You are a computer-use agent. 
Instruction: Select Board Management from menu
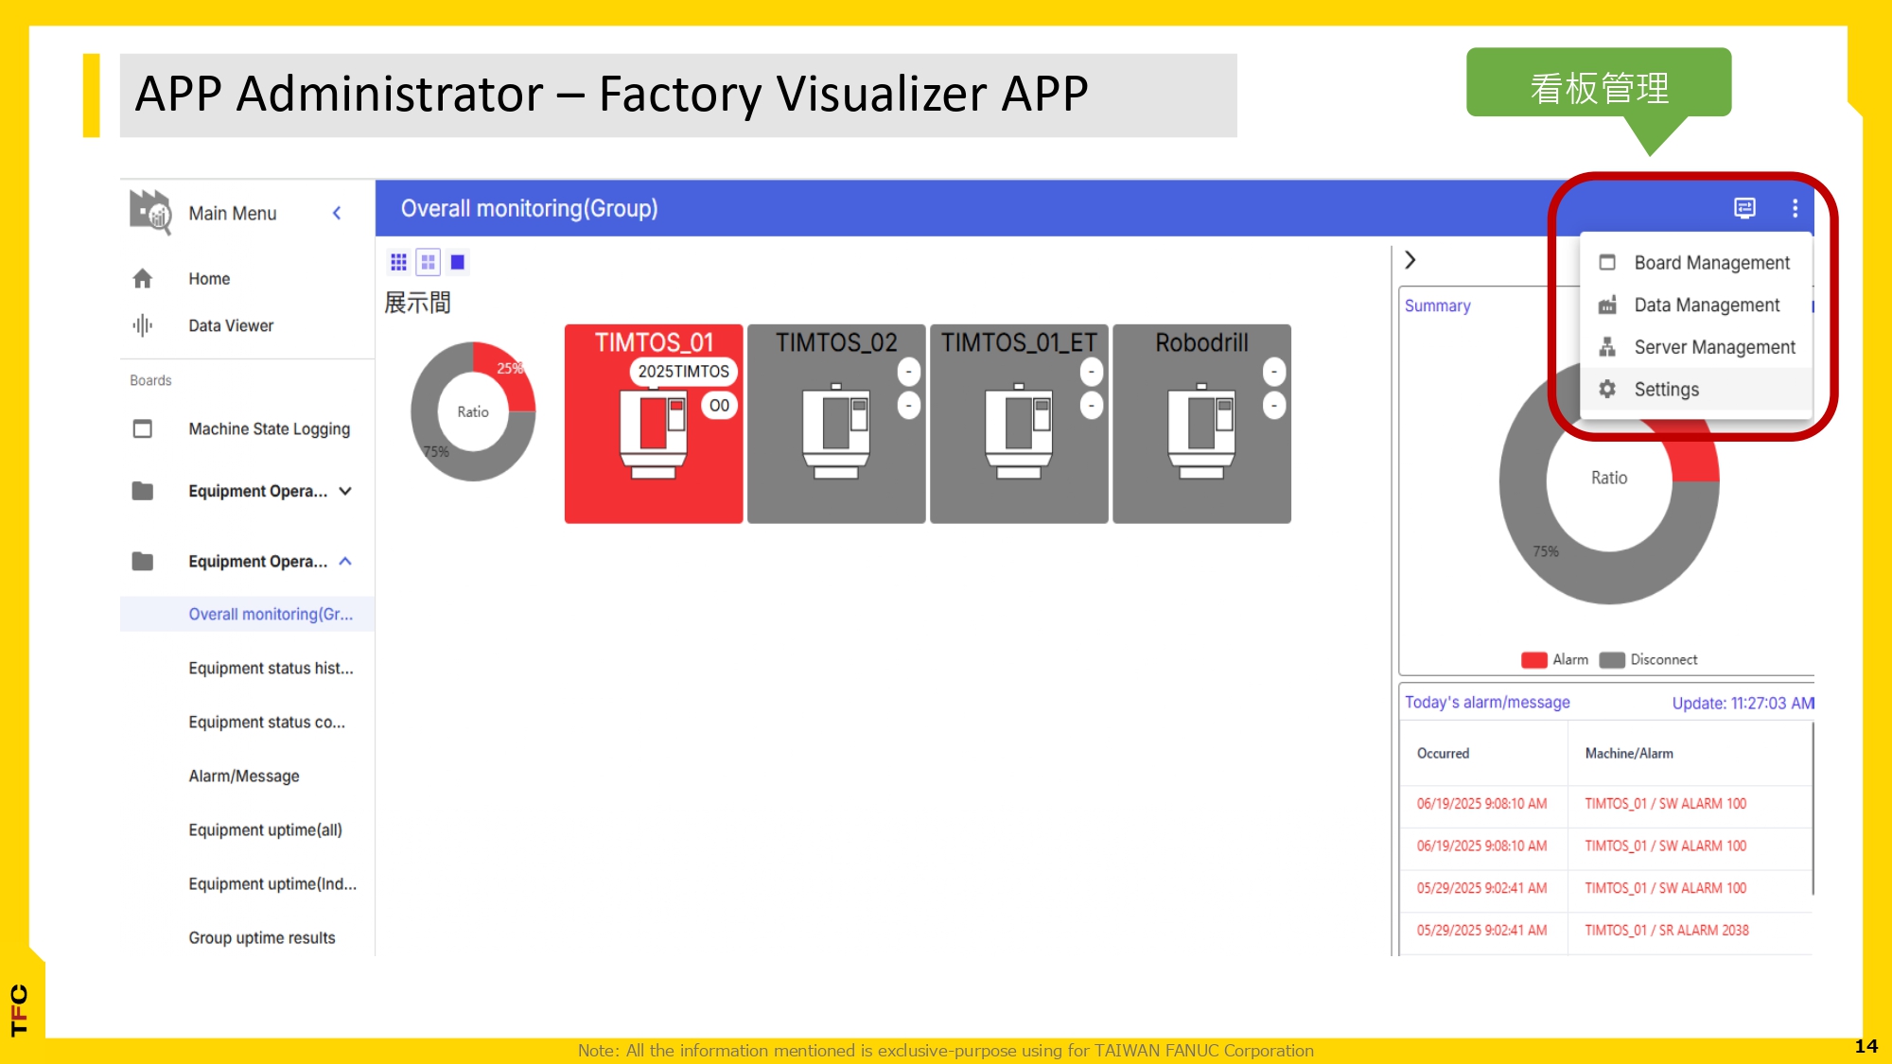pos(1710,263)
